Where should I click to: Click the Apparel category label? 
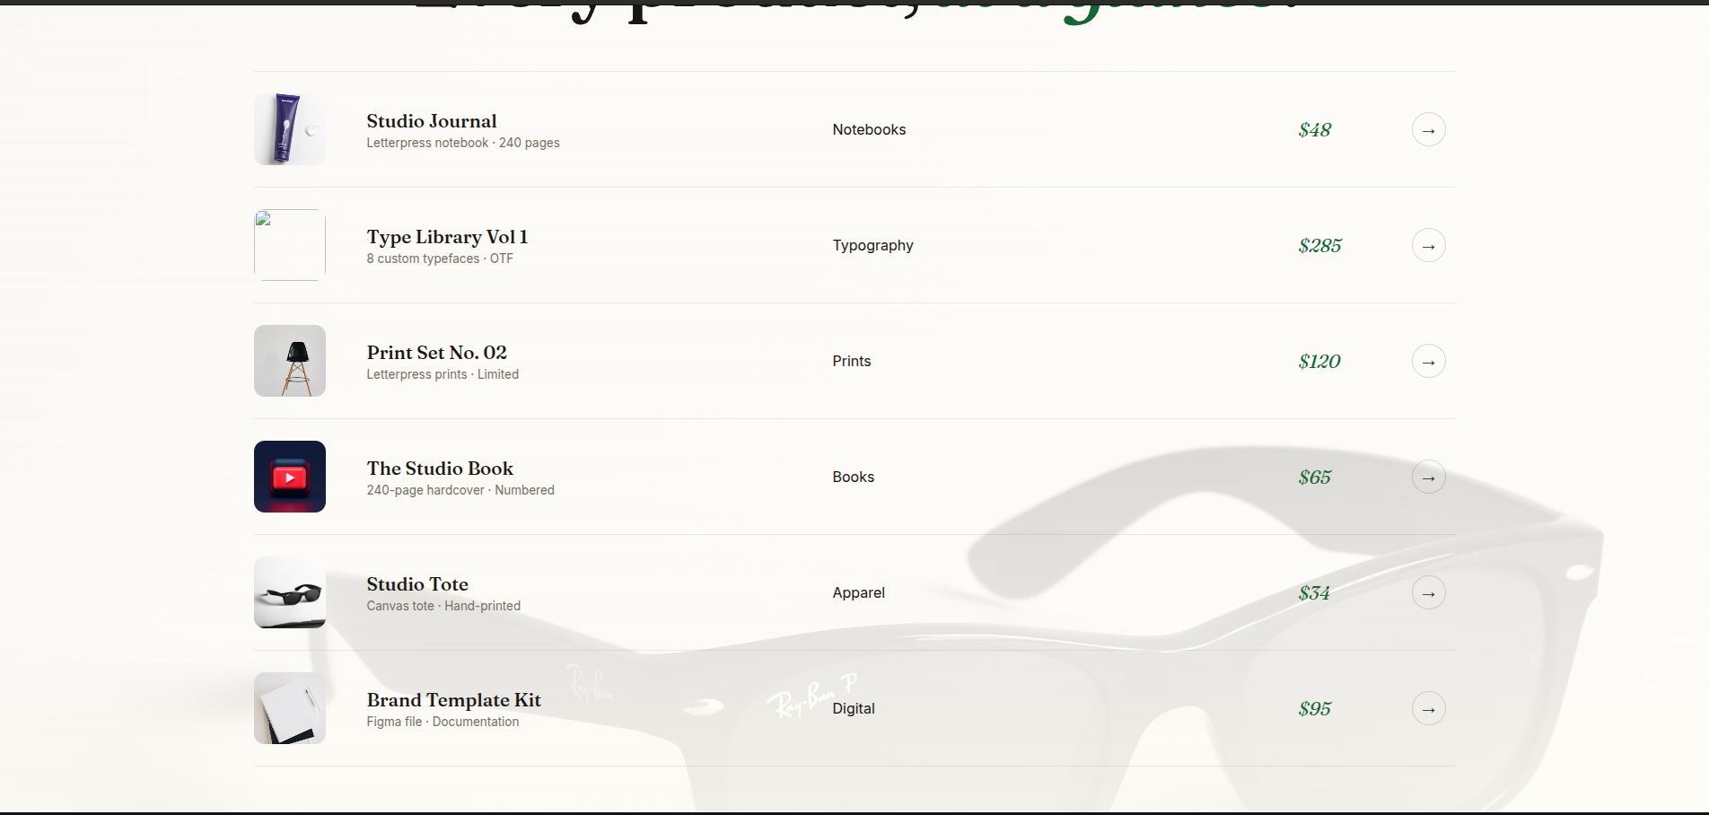858,593
